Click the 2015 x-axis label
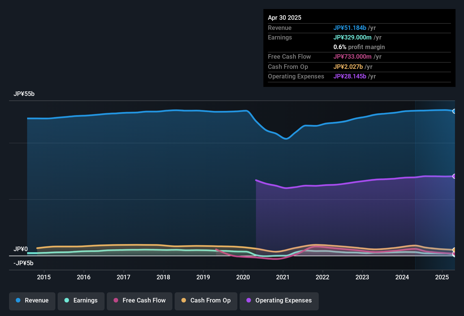The image size is (464, 316). point(44,277)
